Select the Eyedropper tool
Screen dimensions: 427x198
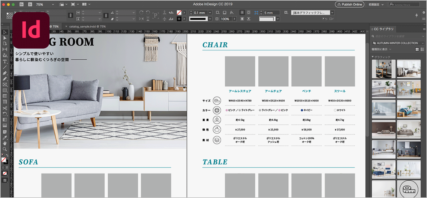point(5,137)
